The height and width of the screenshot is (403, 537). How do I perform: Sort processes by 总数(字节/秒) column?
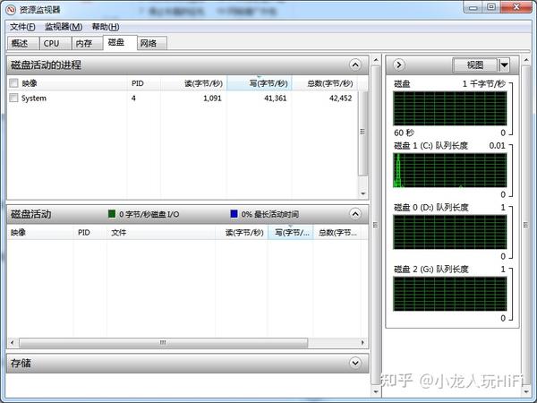pos(325,83)
